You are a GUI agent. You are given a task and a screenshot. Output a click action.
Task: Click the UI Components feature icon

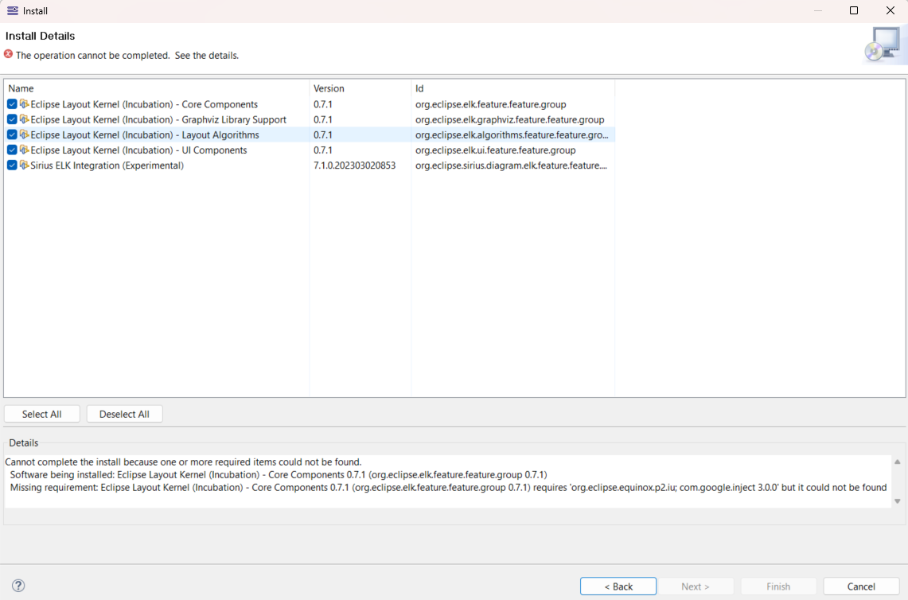click(x=24, y=150)
